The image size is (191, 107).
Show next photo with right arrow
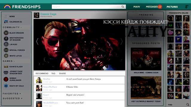pos(121,42)
